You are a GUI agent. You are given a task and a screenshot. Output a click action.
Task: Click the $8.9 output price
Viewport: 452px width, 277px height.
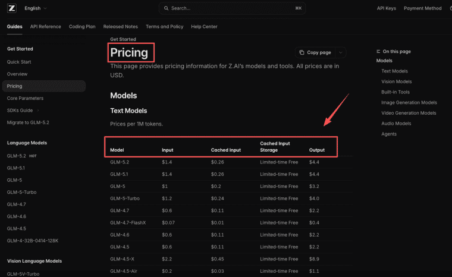pos(314,259)
